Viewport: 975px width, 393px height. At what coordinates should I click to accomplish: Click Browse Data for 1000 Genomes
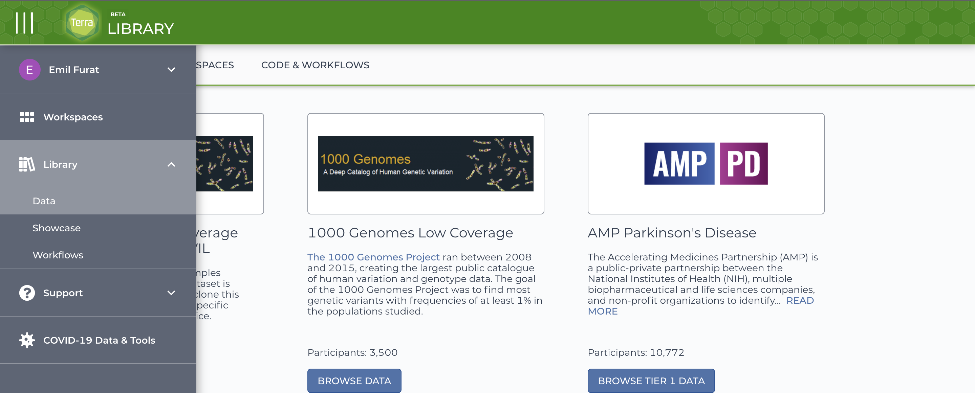(x=354, y=380)
